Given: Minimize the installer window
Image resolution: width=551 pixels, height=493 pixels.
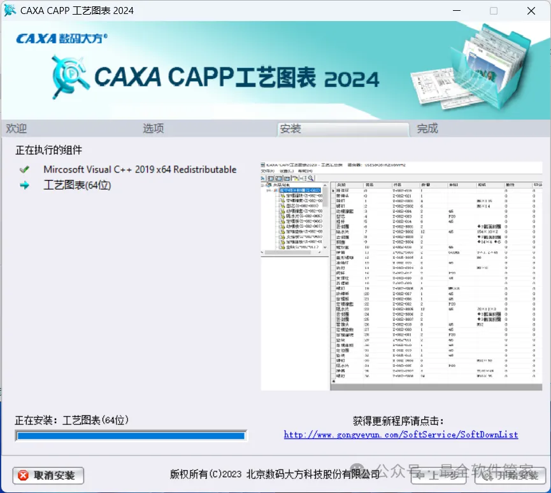Looking at the screenshot, I should tap(457, 11).
